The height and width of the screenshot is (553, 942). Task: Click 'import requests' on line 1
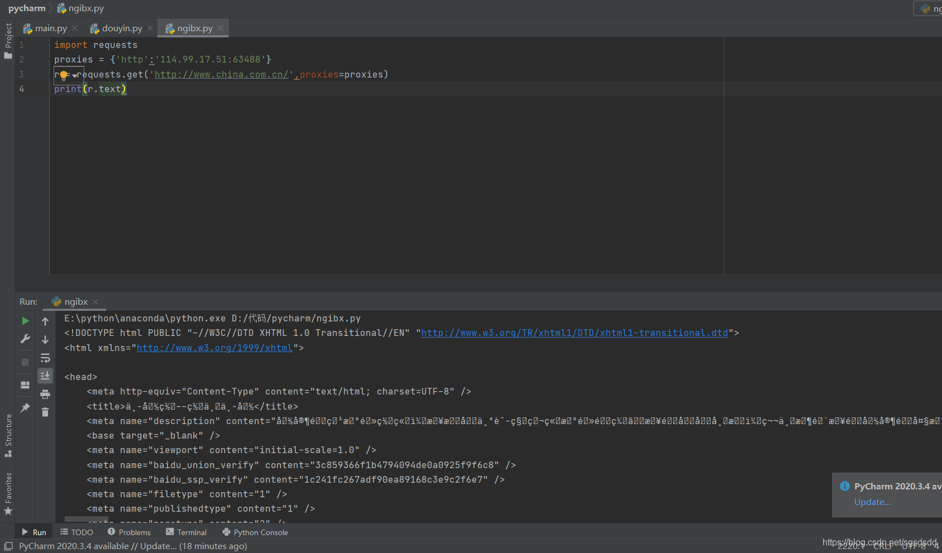95,45
